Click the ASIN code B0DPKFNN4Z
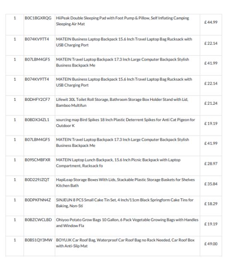 click(38, 200)
